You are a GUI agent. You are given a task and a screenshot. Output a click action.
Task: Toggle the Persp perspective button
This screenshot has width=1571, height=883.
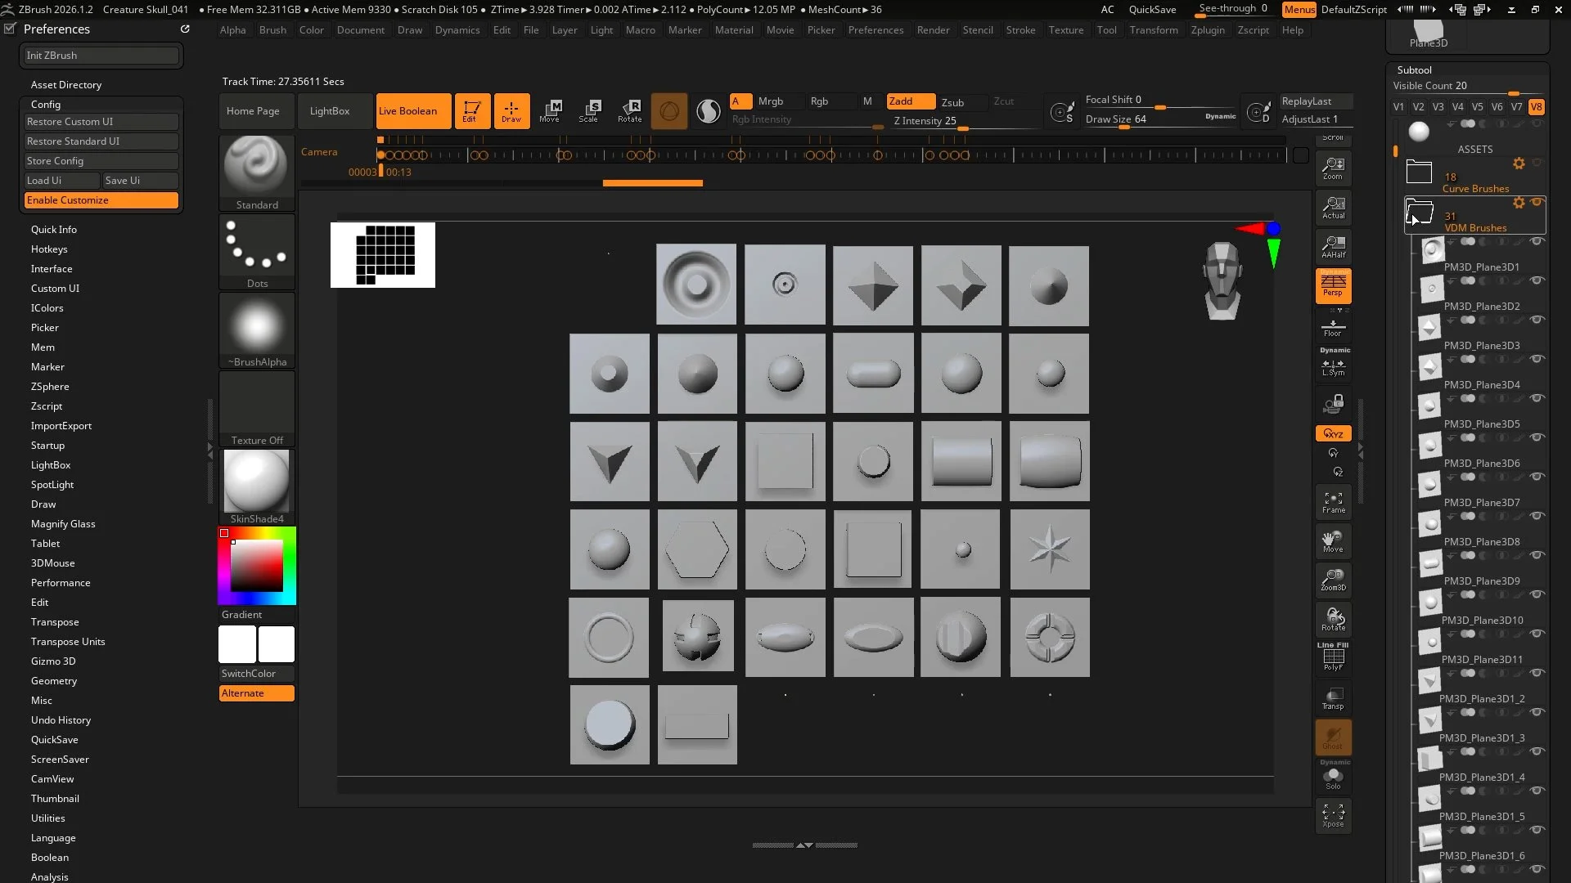click(1333, 285)
